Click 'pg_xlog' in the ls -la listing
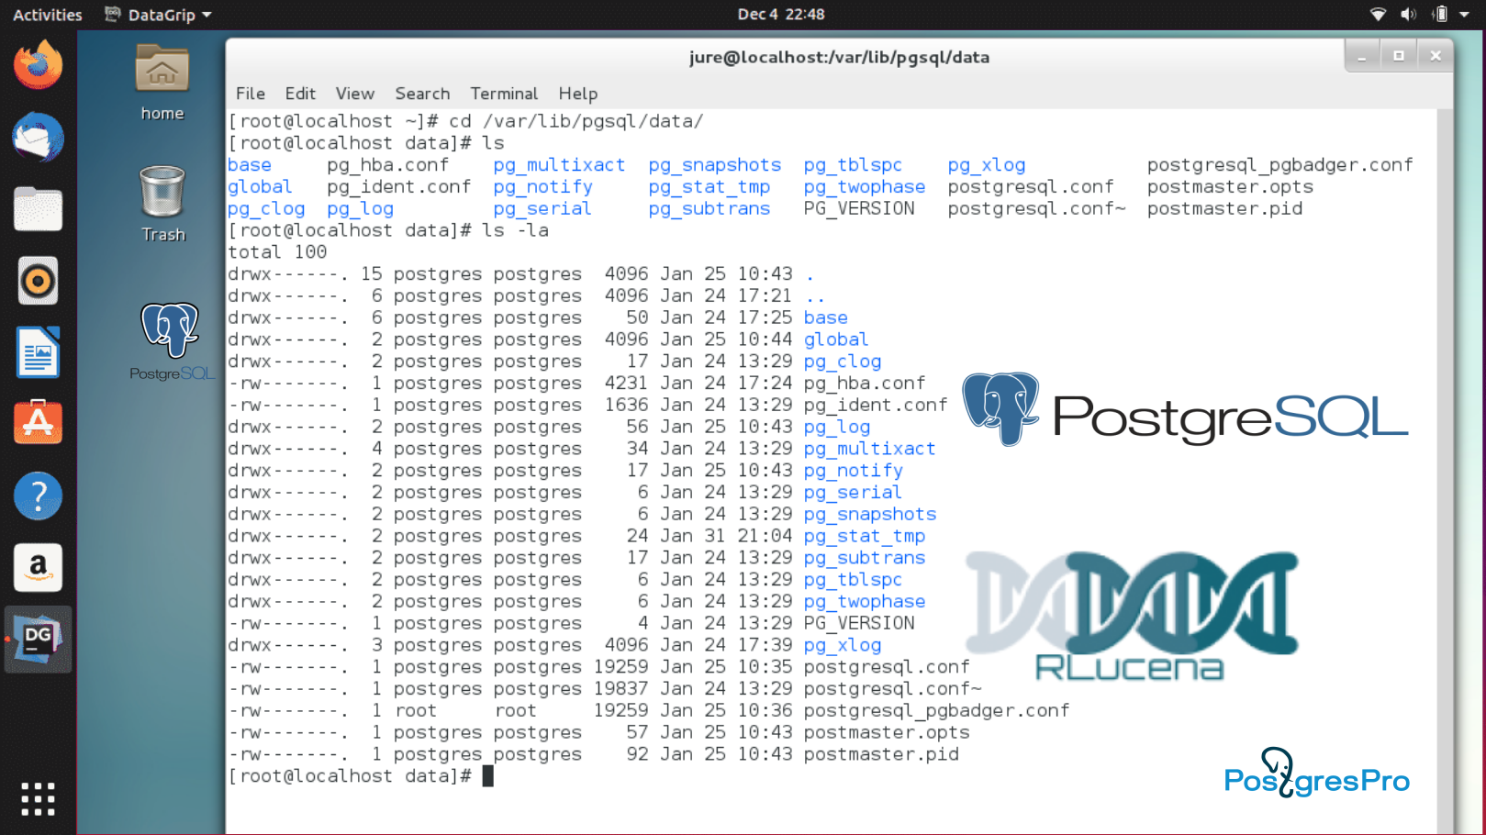Screen dimensions: 1486x835 tap(843, 645)
